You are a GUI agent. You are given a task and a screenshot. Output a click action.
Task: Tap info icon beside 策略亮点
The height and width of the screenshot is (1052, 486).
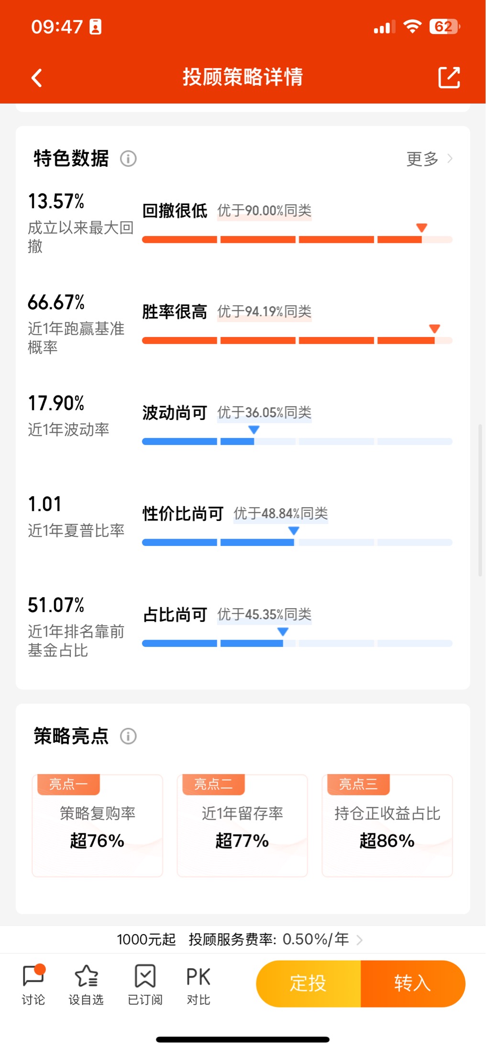[x=128, y=736]
